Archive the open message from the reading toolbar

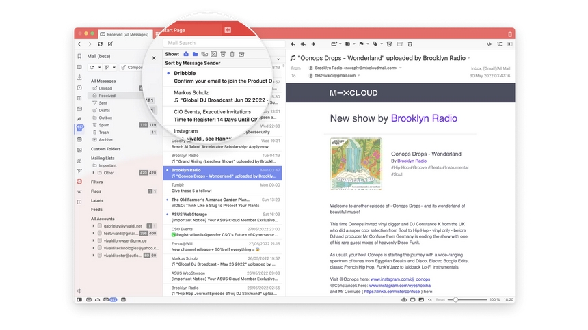[x=400, y=44]
